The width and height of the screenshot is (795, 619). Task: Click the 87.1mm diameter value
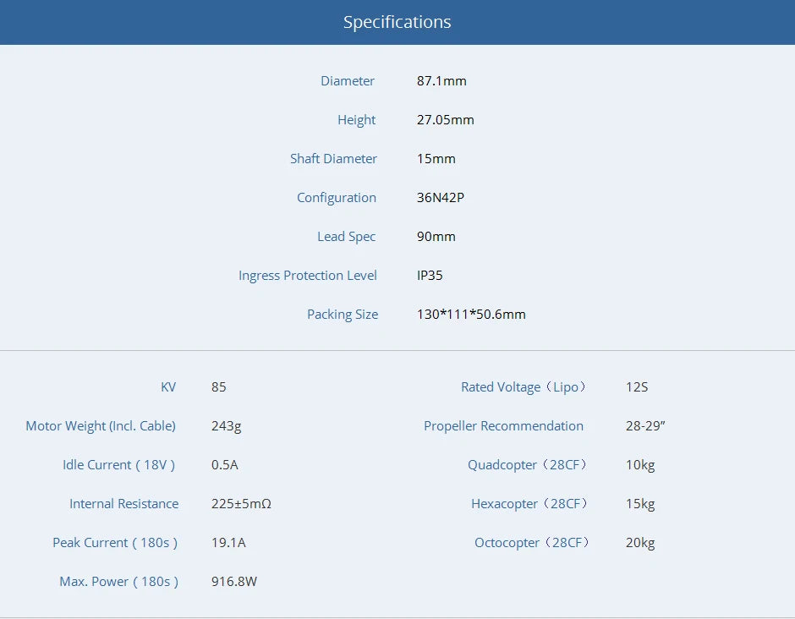(x=443, y=80)
